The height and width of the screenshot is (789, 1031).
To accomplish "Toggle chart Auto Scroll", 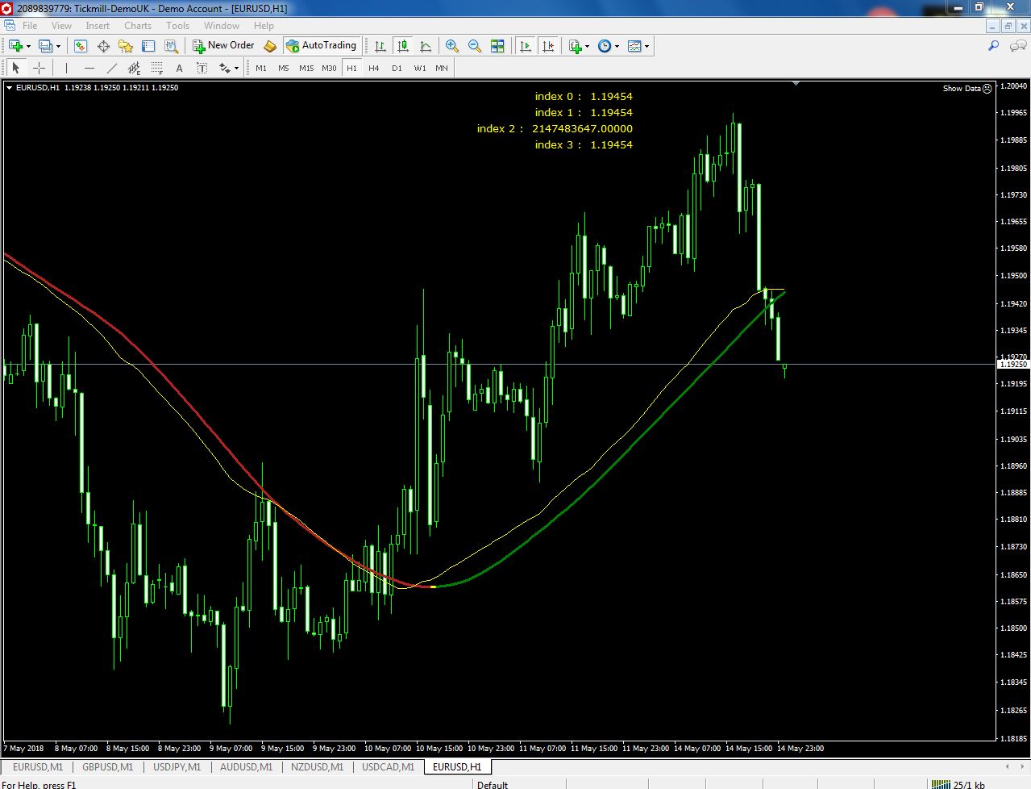I will tap(526, 46).
